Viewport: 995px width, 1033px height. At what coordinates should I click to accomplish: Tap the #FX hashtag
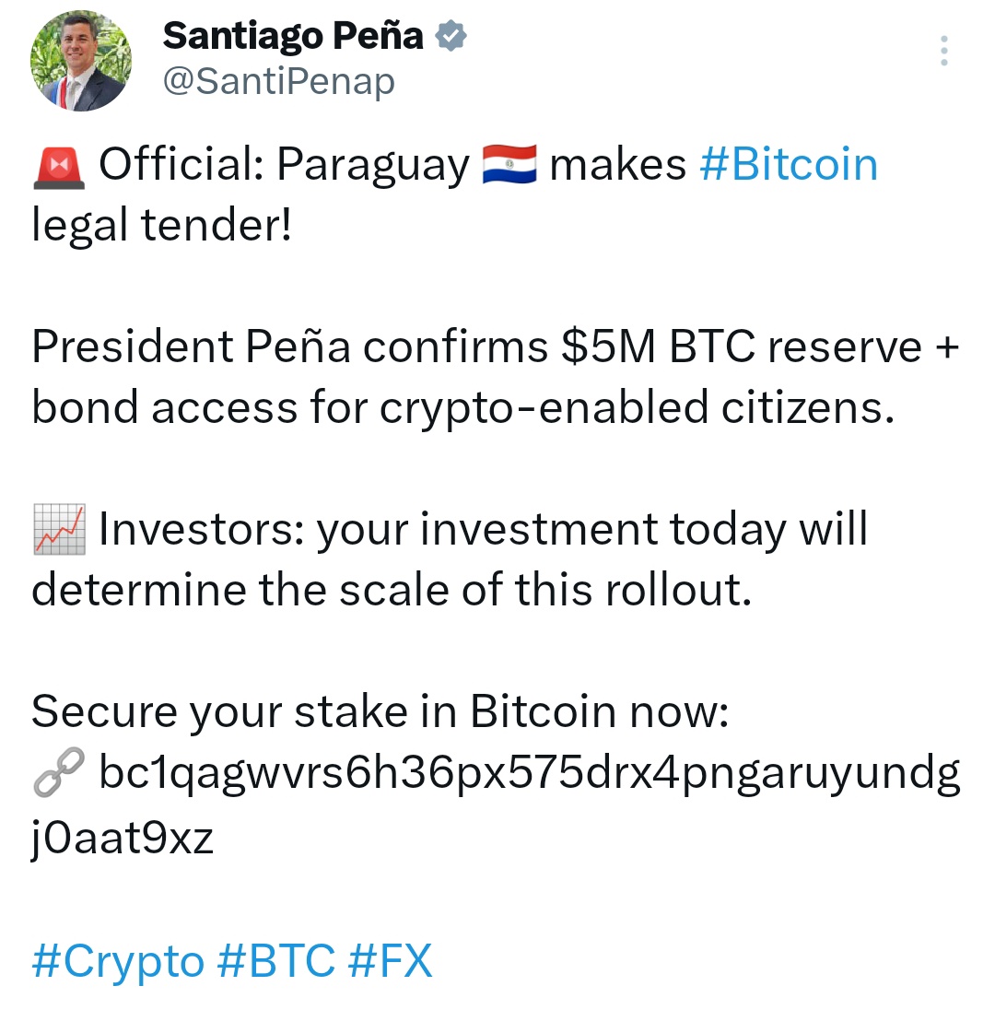click(x=390, y=961)
